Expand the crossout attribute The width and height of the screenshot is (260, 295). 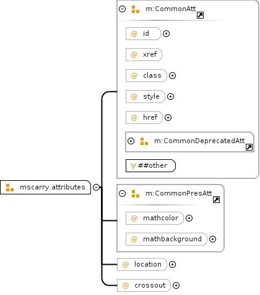pyautogui.click(x=176, y=285)
